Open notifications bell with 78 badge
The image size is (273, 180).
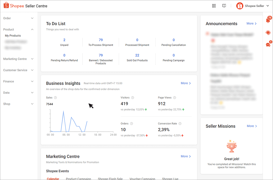tap(268, 20)
